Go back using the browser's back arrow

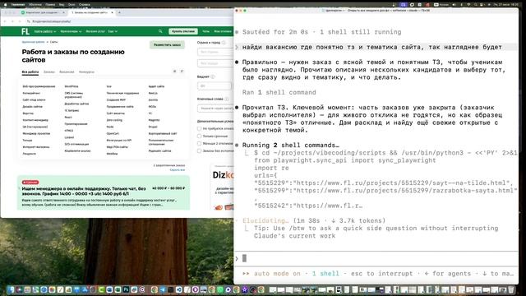(5, 21)
